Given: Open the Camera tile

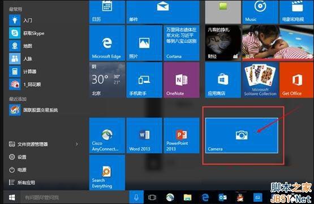Looking at the screenshot, I should pos(242,135).
